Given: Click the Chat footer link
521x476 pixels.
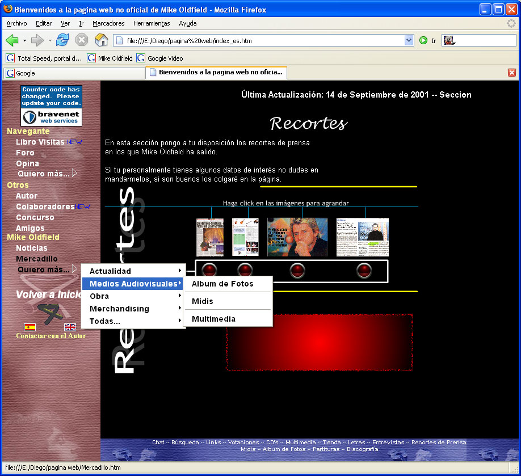Looking at the screenshot, I should (158, 442).
